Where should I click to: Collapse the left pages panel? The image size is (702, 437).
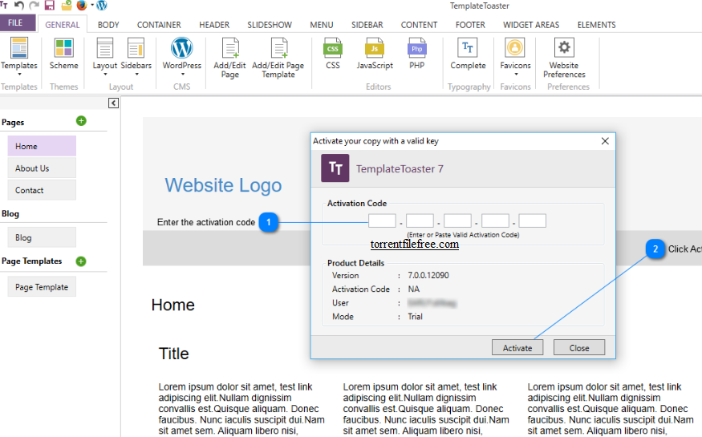113,103
